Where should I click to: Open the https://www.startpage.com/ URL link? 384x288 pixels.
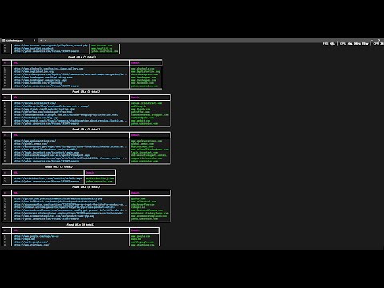(x=31, y=245)
